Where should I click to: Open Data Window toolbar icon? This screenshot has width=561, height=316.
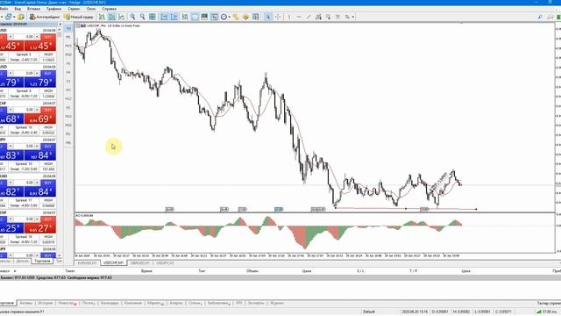(x=204, y=17)
